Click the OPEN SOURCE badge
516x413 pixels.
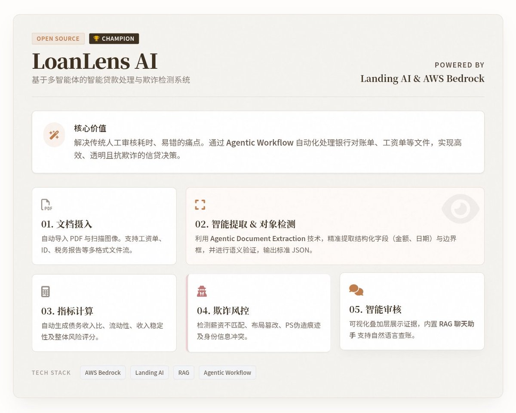(x=58, y=39)
